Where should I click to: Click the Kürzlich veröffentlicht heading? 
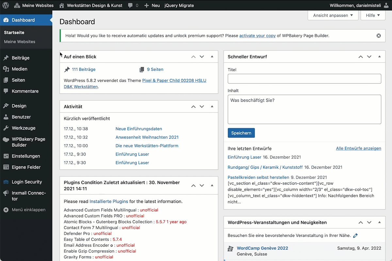(87, 119)
